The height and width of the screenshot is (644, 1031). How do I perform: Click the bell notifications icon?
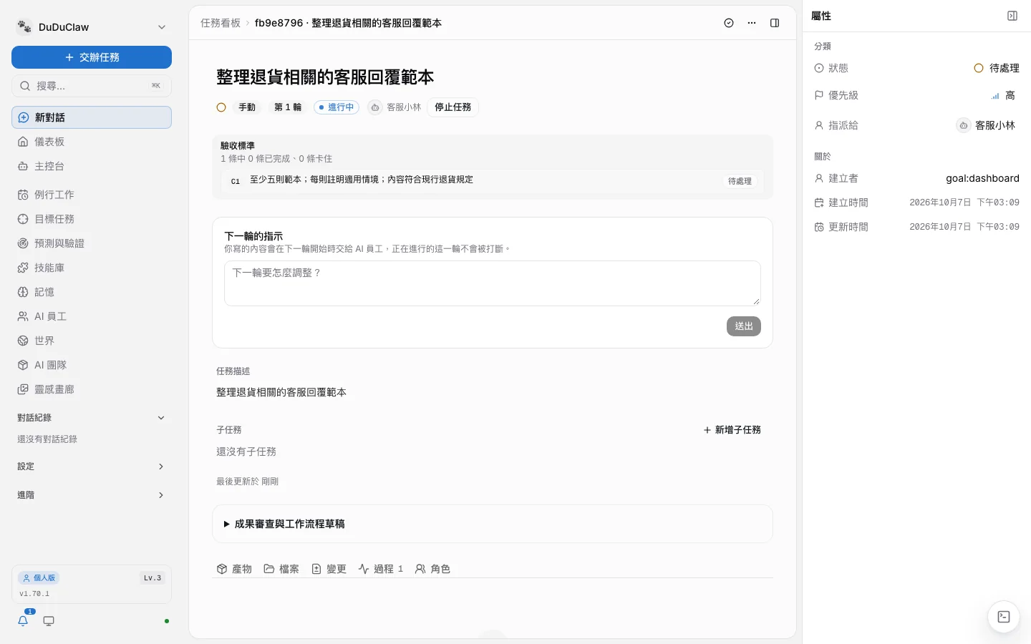pos(23,621)
